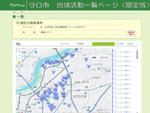Zoom in the map with plus button
Screen dimensions: 150x113
pos(19,51)
